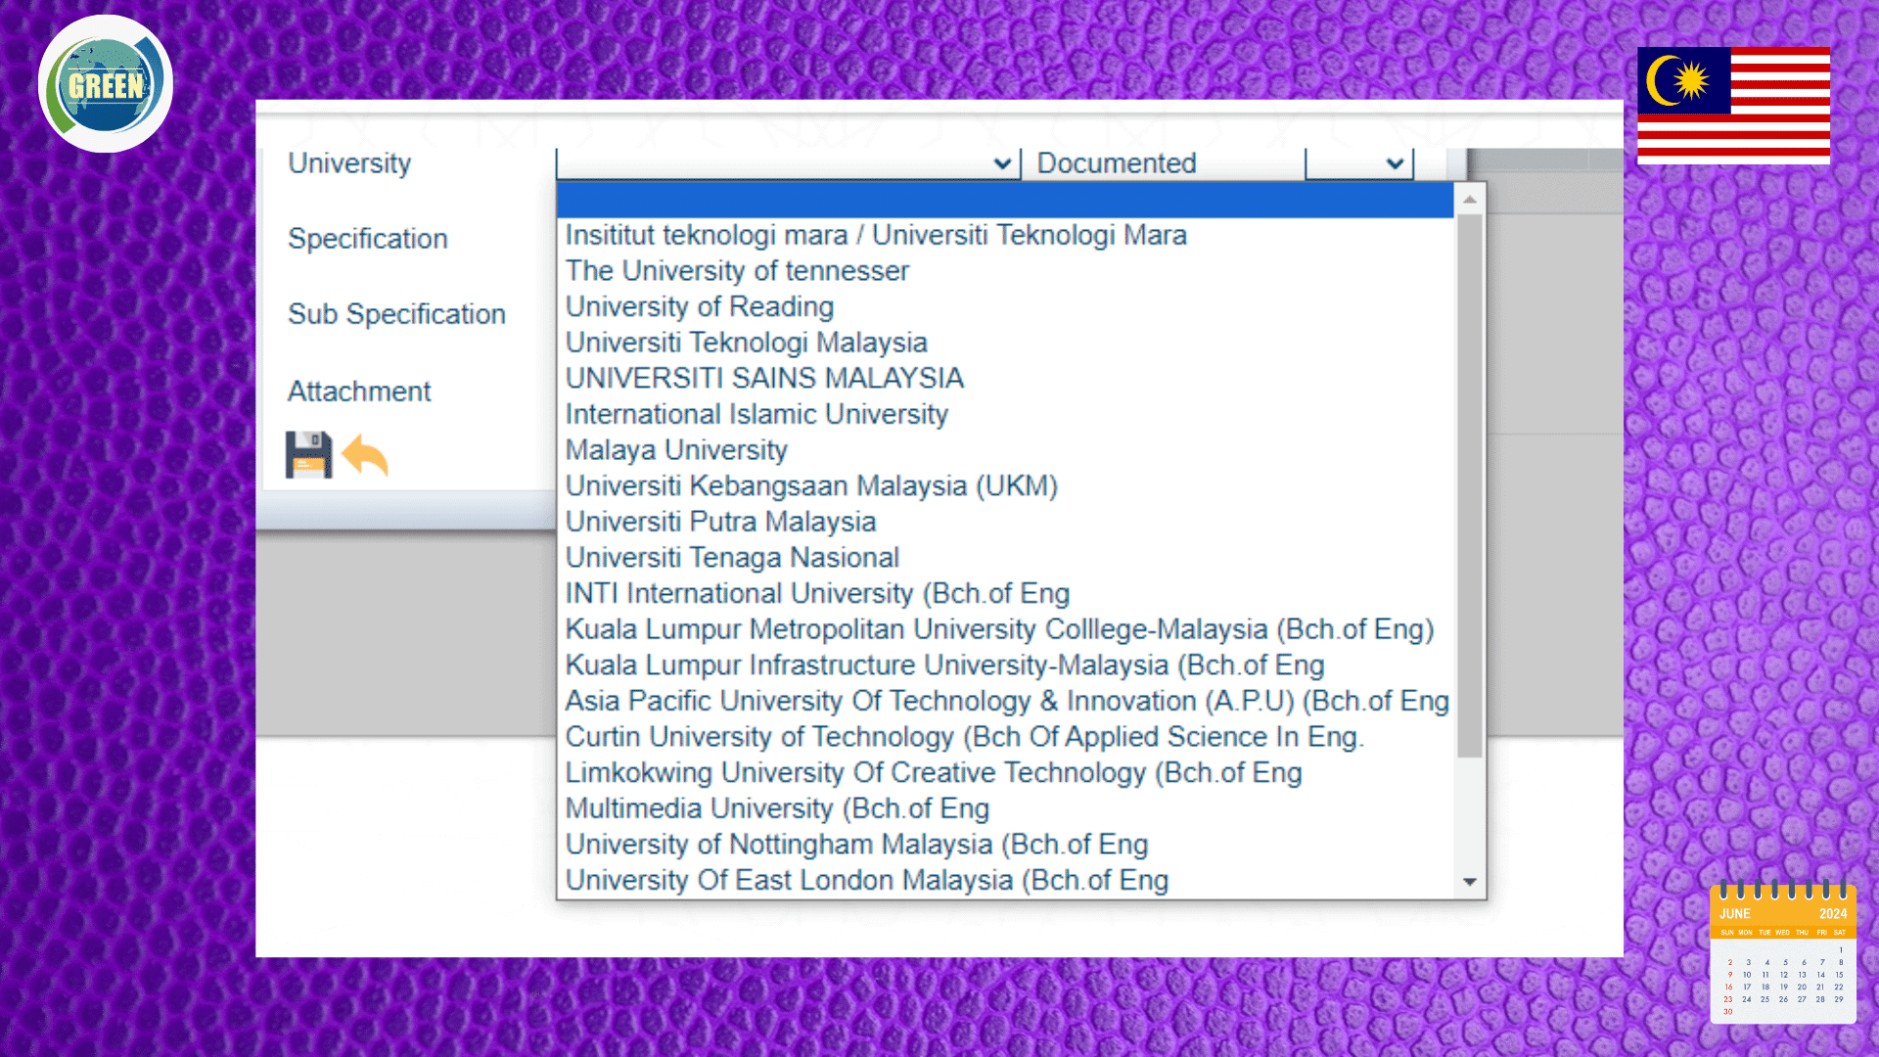1879x1057 pixels.
Task: Expand the dropdown next to Documented
Action: (x=1395, y=163)
